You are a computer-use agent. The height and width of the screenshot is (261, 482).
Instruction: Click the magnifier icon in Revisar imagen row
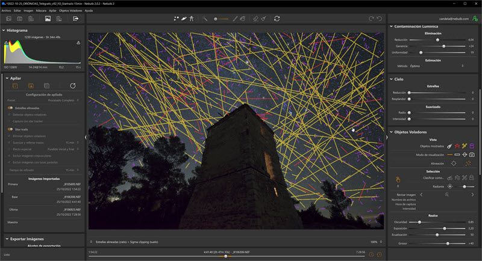click(446, 195)
